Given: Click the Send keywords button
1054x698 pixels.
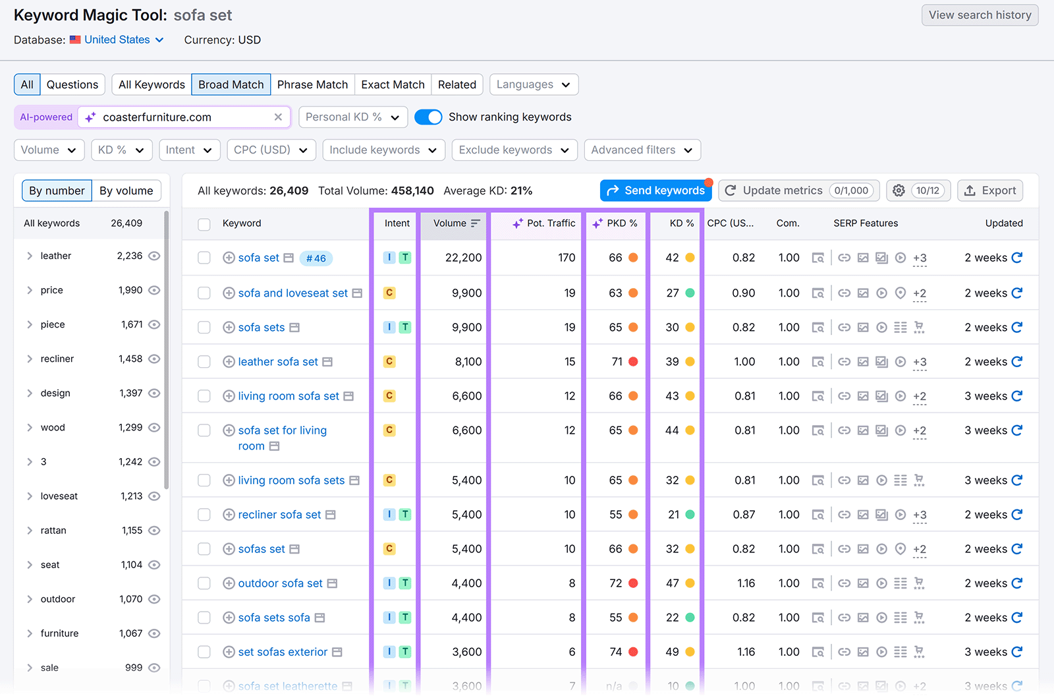Looking at the screenshot, I should pyautogui.click(x=655, y=190).
